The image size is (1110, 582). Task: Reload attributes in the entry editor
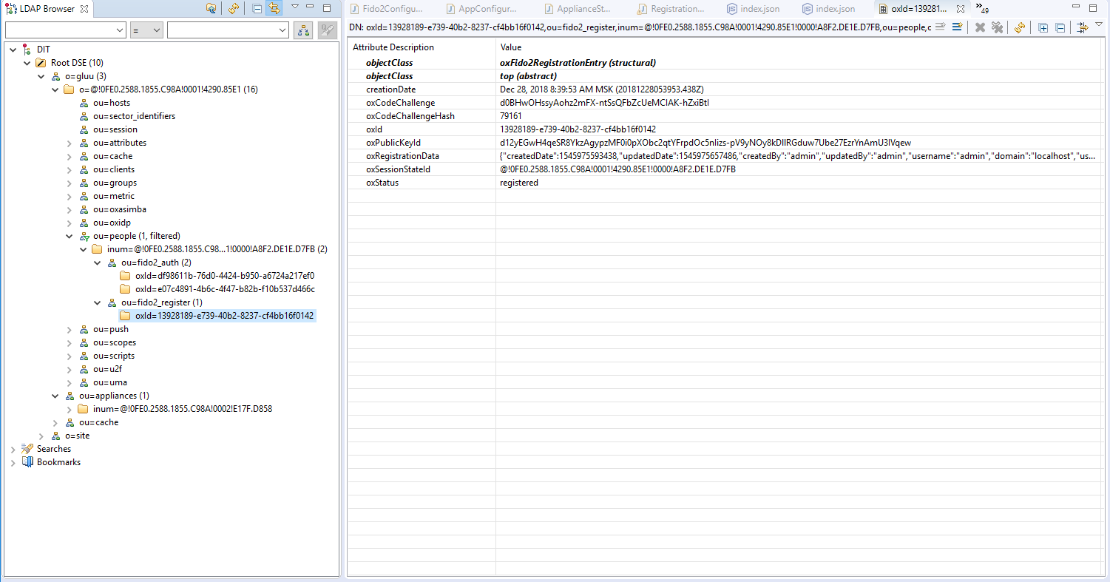1019,27
